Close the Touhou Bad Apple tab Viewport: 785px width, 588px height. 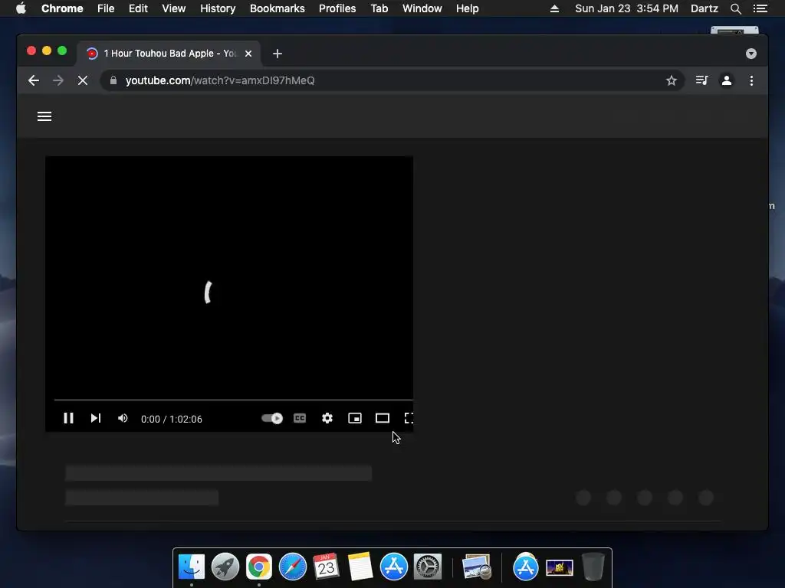248,54
